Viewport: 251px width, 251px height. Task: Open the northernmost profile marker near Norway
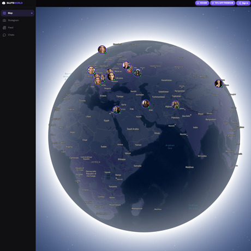coord(102,50)
